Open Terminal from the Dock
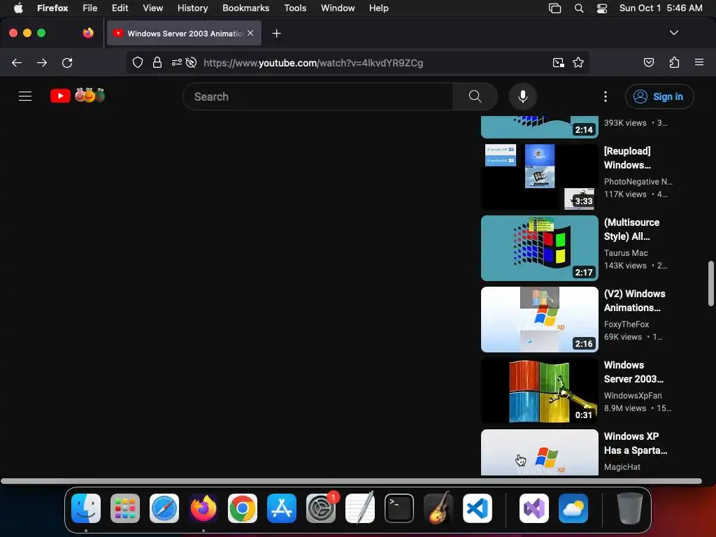The height and width of the screenshot is (537, 716). click(x=399, y=508)
